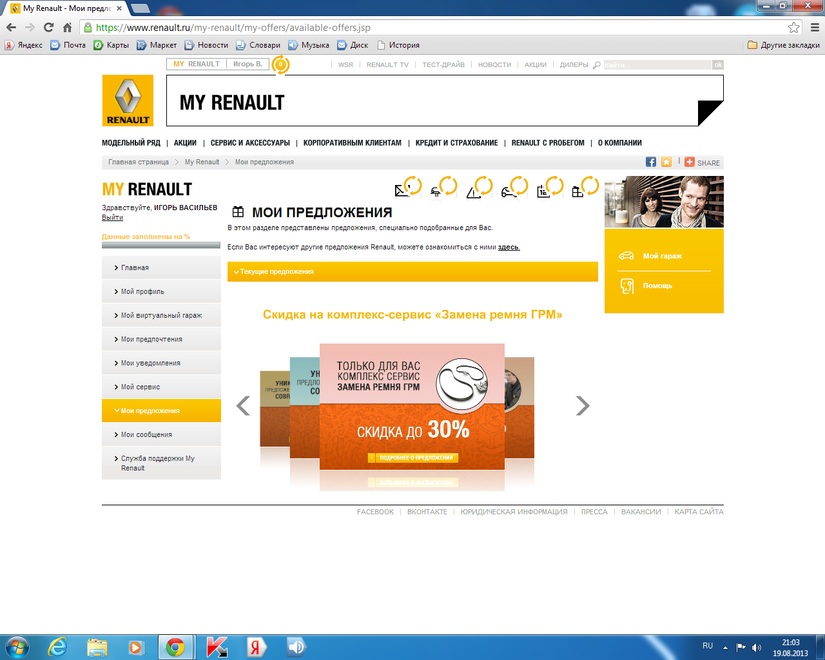Add page to favorites star icon
The image size is (825, 660).
coord(666,162)
